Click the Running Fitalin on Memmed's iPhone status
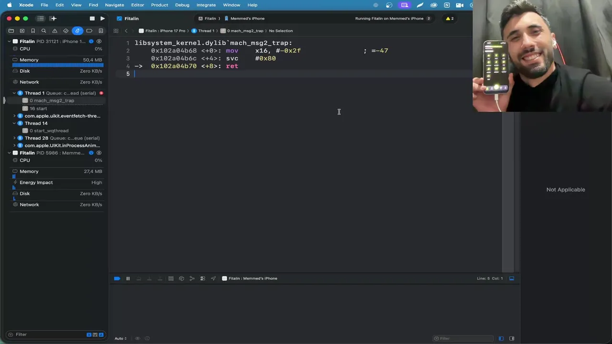Image resolution: width=612 pixels, height=344 pixels. pos(389,18)
